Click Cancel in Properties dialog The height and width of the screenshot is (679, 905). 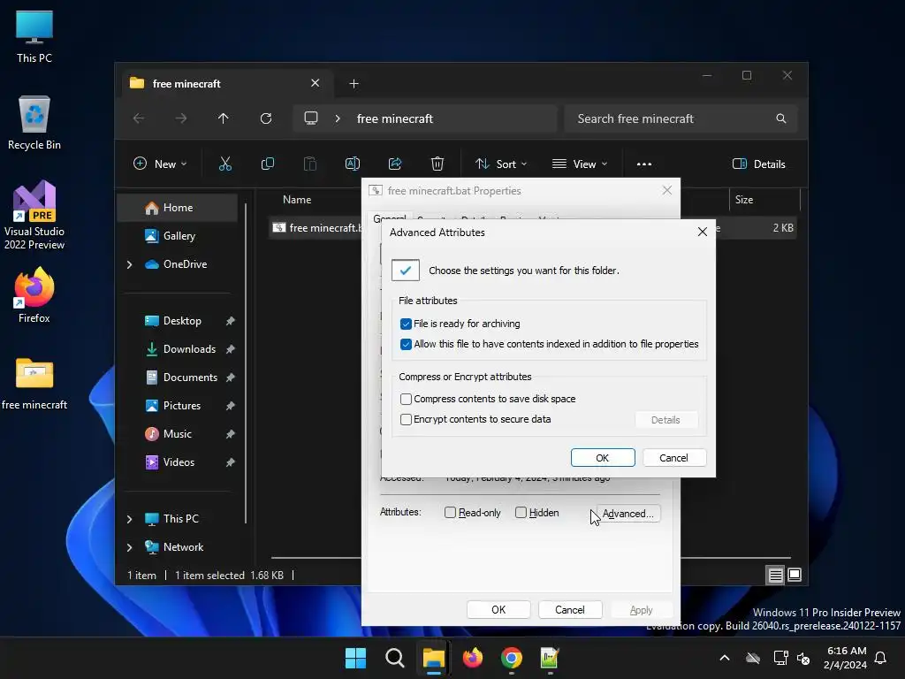click(570, 610)
